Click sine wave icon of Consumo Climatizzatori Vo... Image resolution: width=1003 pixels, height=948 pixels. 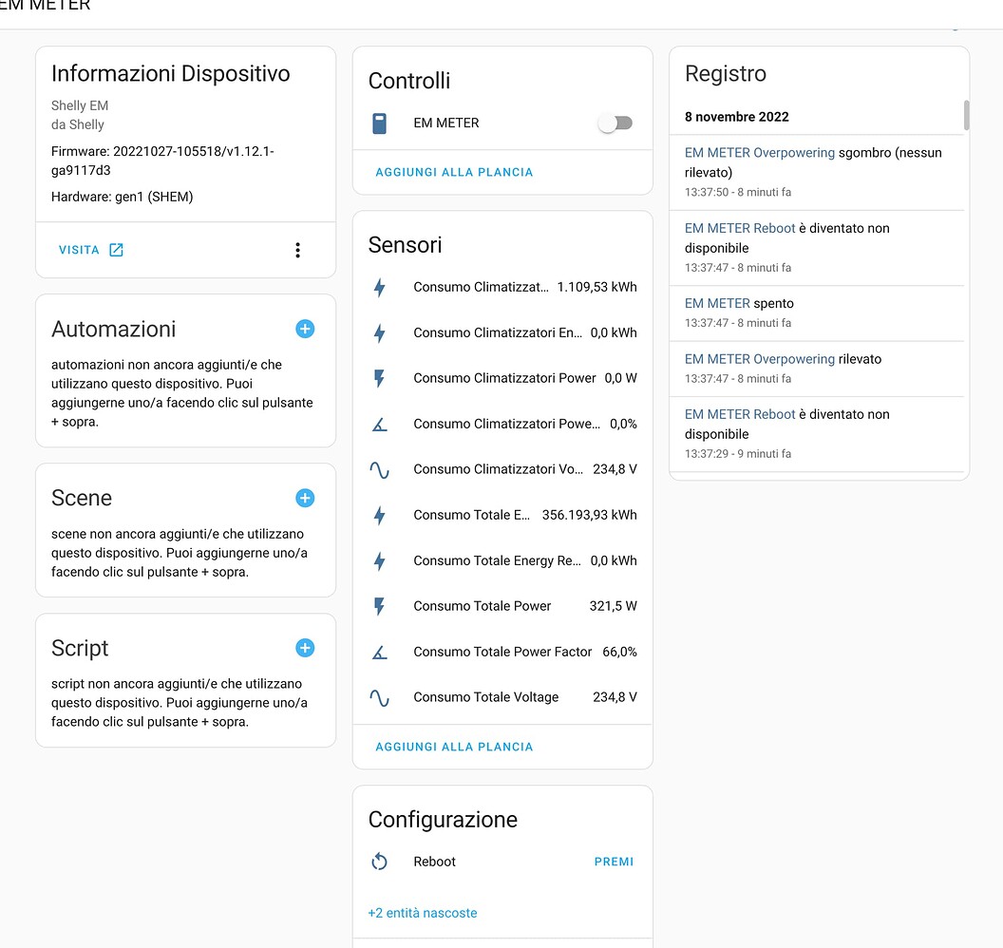[379, 469]
